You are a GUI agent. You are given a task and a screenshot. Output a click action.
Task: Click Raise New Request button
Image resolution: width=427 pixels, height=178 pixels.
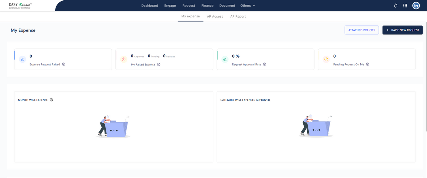click(403, 30)
